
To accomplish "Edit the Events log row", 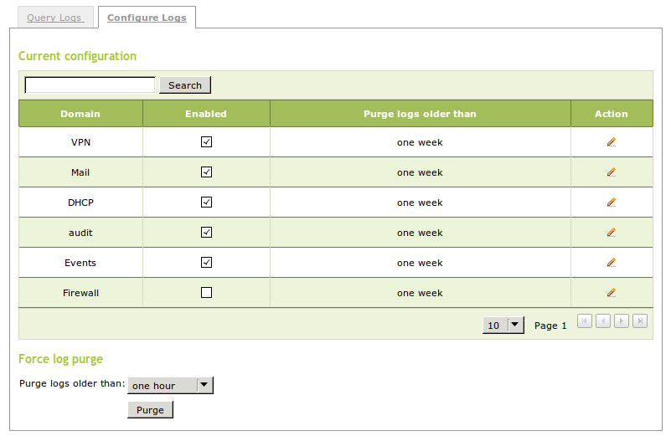I will pos(612,263).
